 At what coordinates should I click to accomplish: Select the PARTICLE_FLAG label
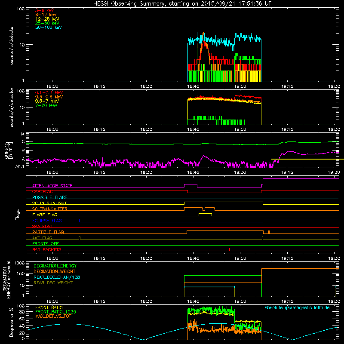(x=48, y=232)
